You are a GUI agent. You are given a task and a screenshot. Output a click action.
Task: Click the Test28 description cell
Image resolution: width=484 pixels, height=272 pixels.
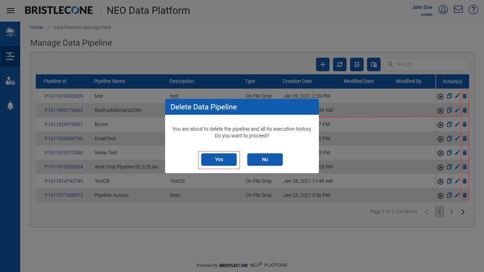click(x=178, y=181)
